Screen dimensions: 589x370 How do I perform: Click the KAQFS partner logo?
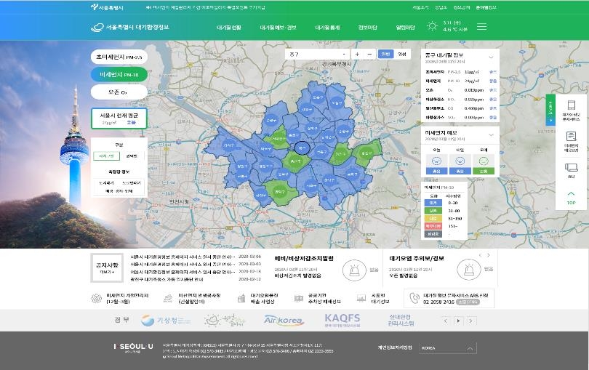(x=342, y=319)
